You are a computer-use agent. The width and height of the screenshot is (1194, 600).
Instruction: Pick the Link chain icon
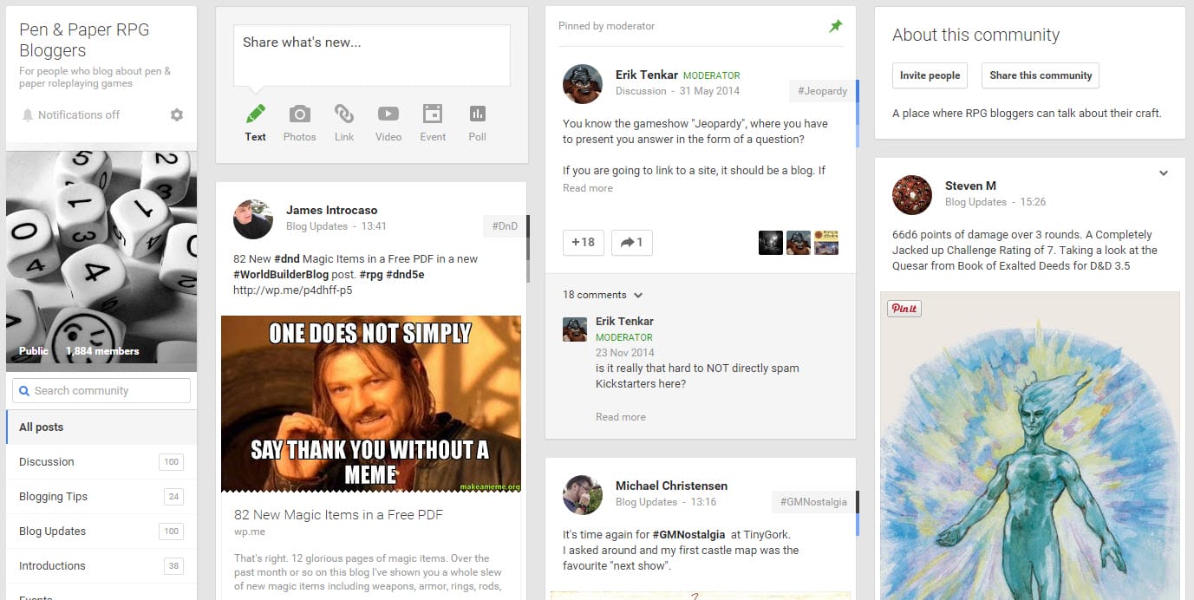tap(344, 114)
